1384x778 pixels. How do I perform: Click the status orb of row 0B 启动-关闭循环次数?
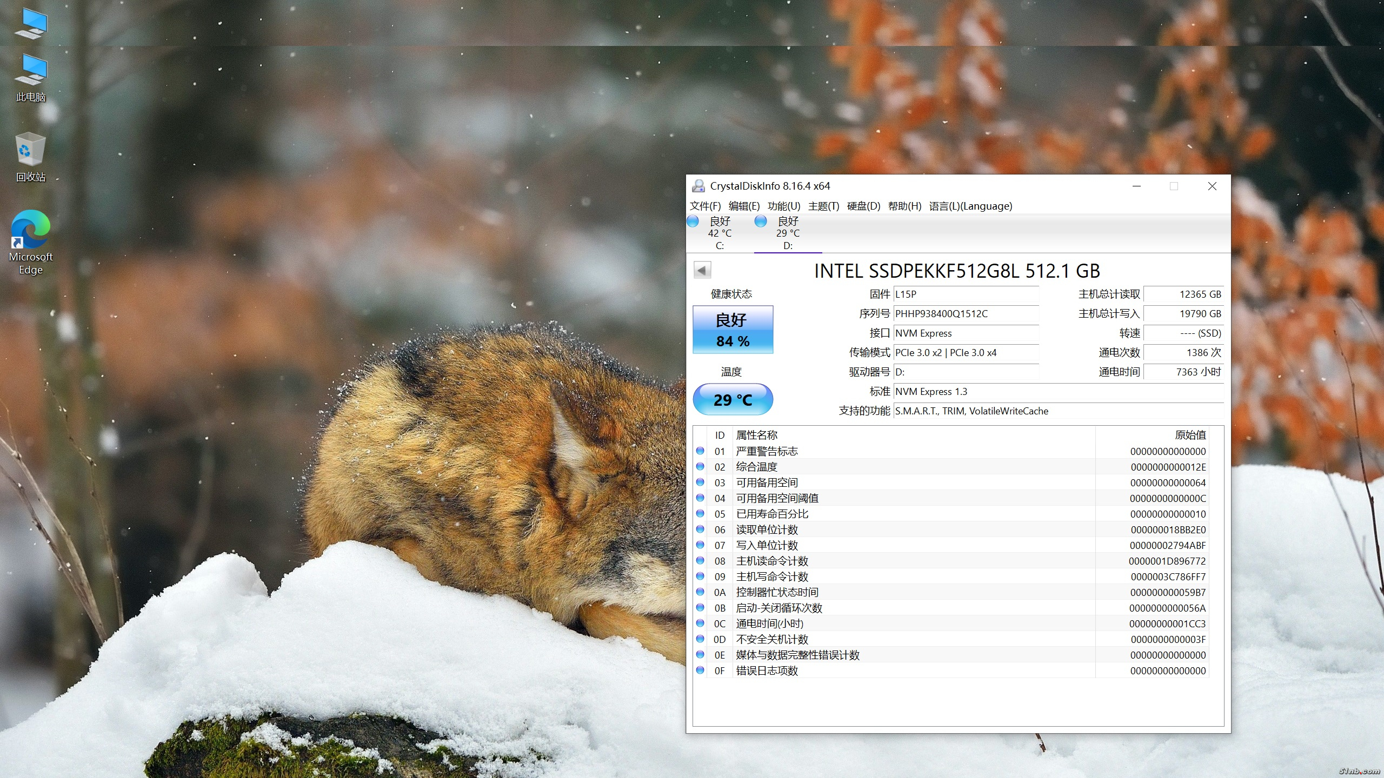tap(700, 607)
